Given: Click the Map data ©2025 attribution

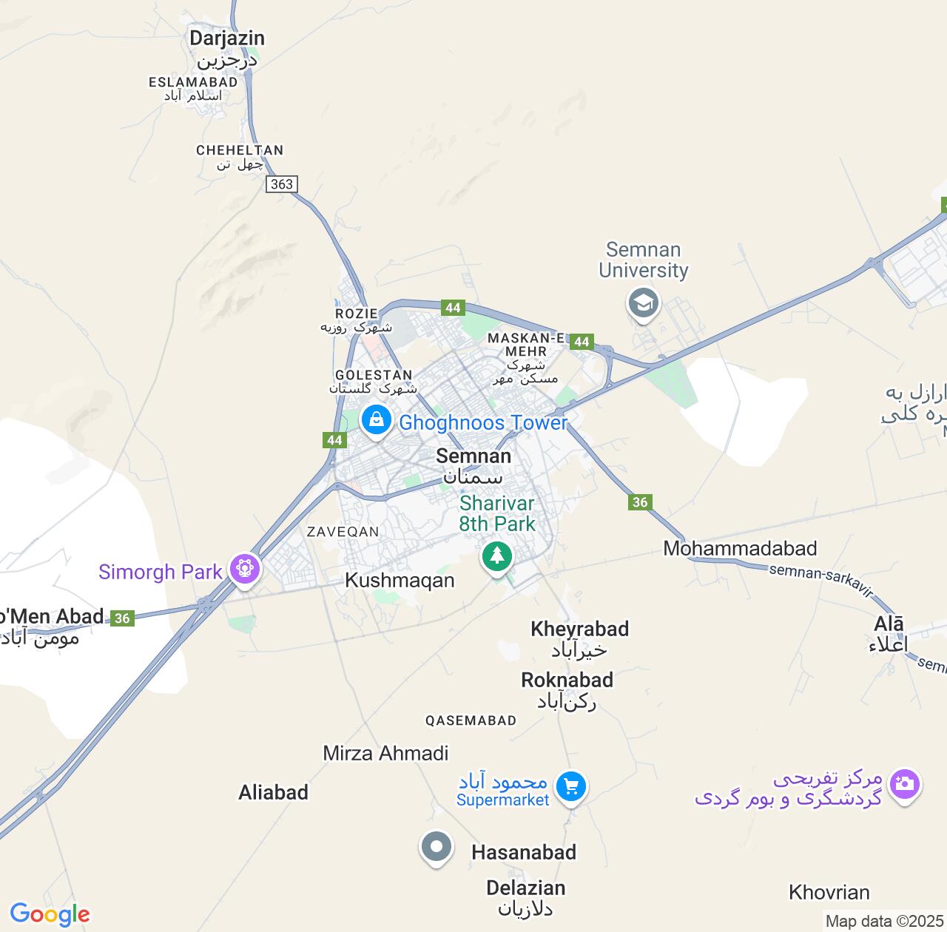Looking at the screenshot, I should point(886,922).
